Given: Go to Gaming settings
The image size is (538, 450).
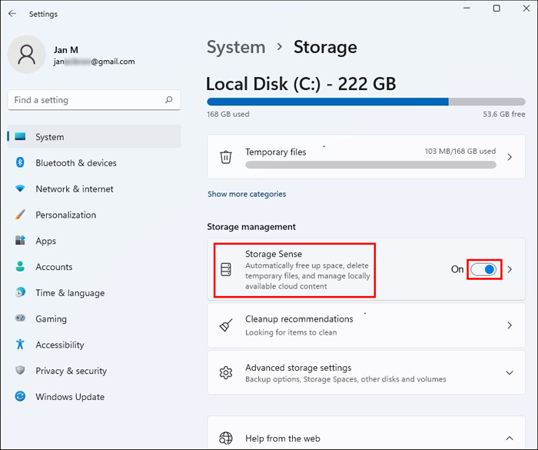Looking at the screenshot, I should (x=94, y=318).
